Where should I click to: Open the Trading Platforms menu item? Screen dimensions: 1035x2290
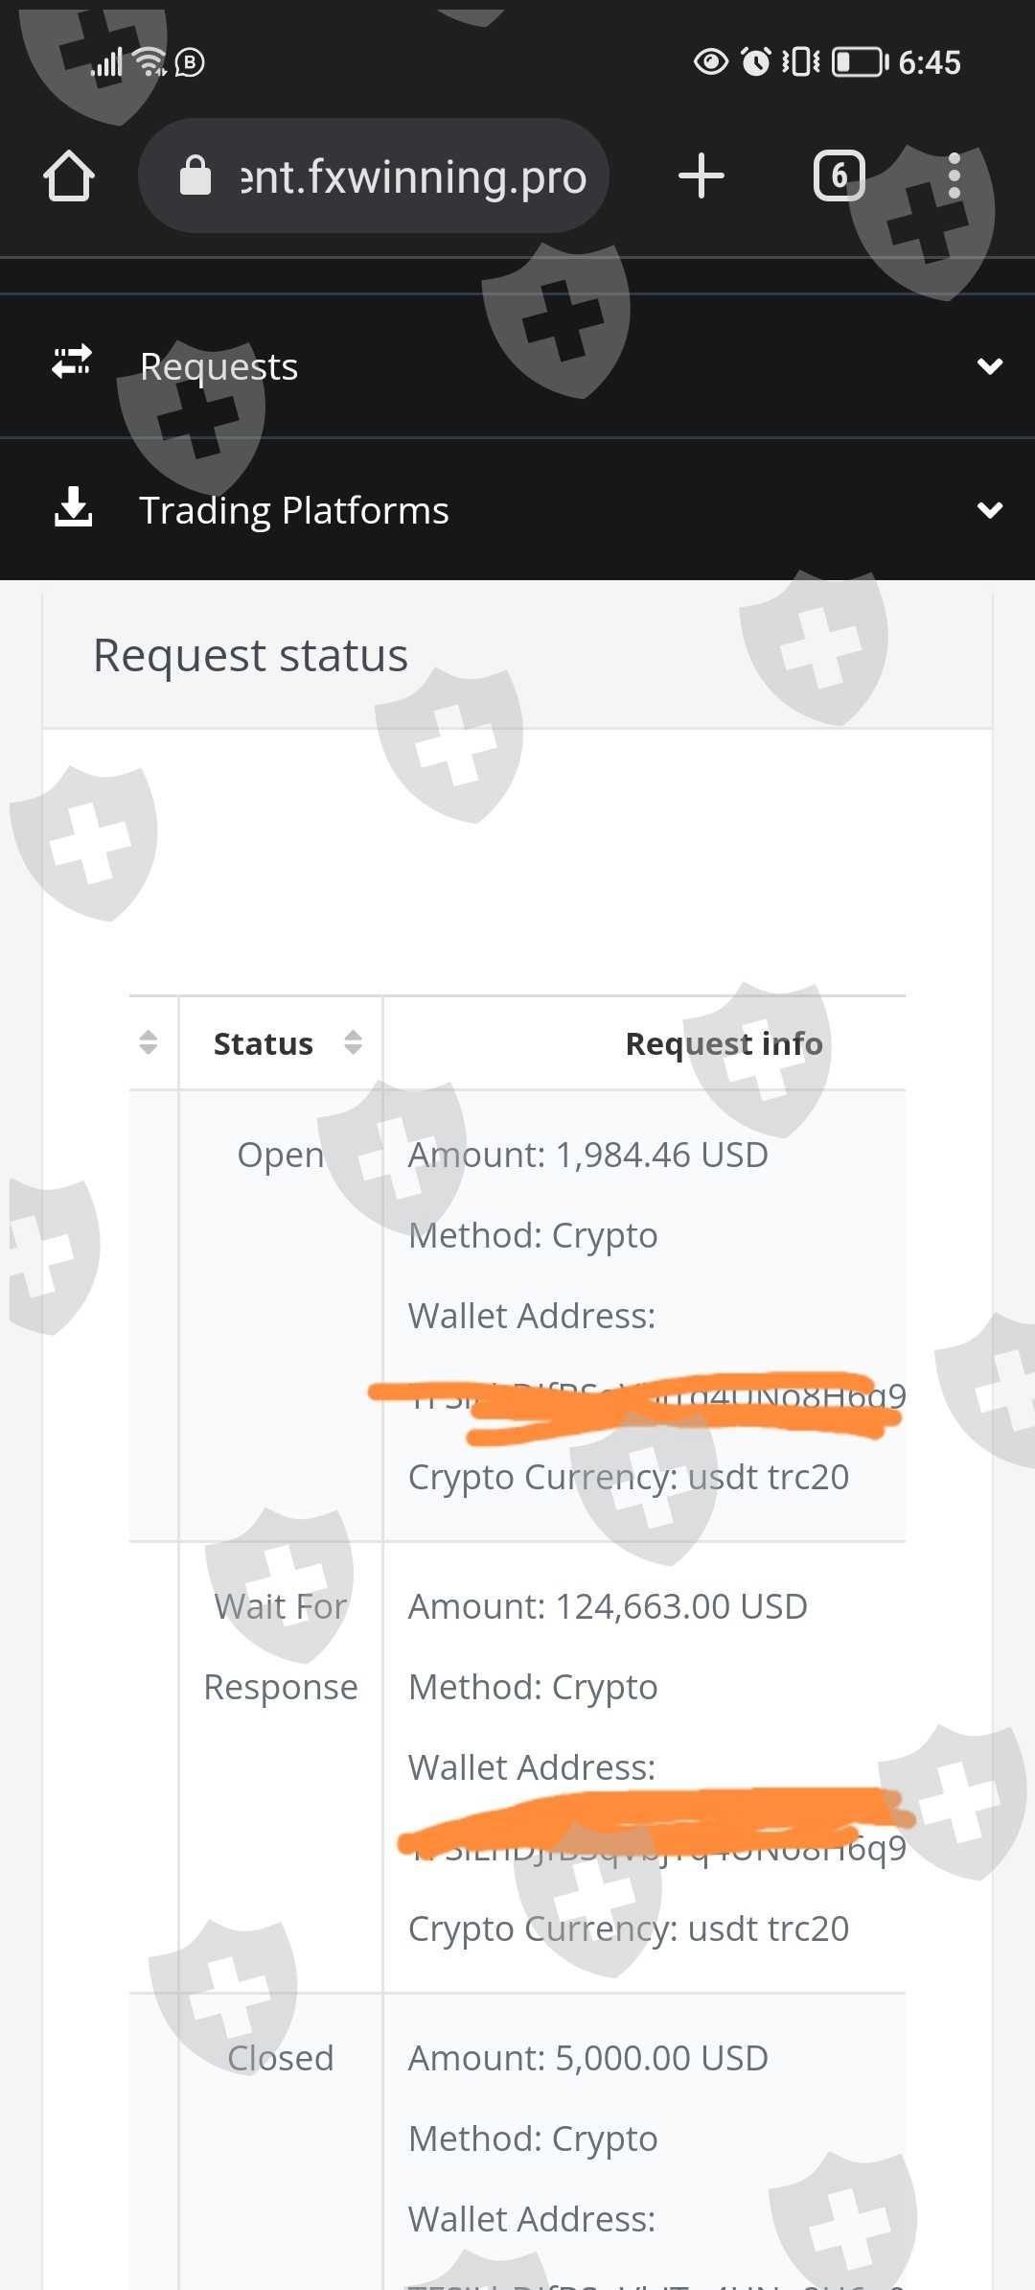(294, 510)
